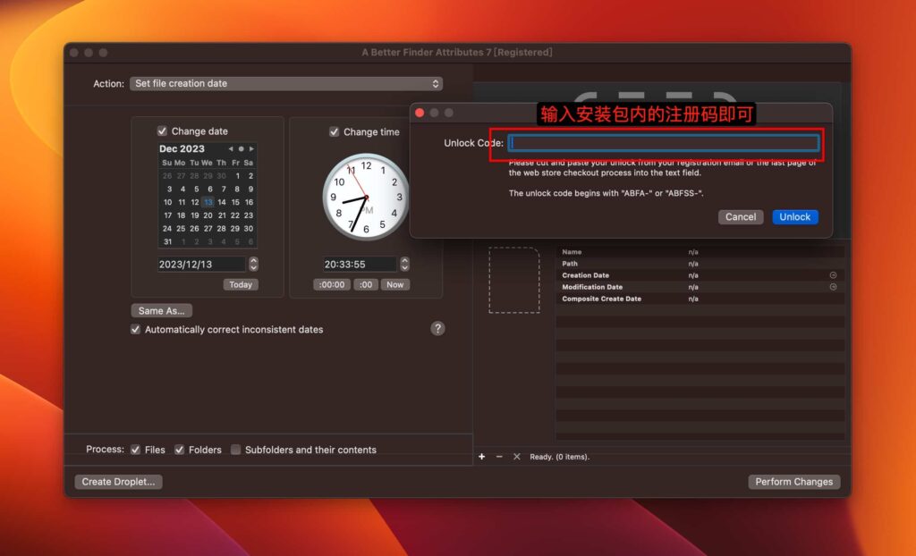The image size is (916, 556).
Task: Set the date using the Today button
Action: pyautogui.click(x=240, y=284)
